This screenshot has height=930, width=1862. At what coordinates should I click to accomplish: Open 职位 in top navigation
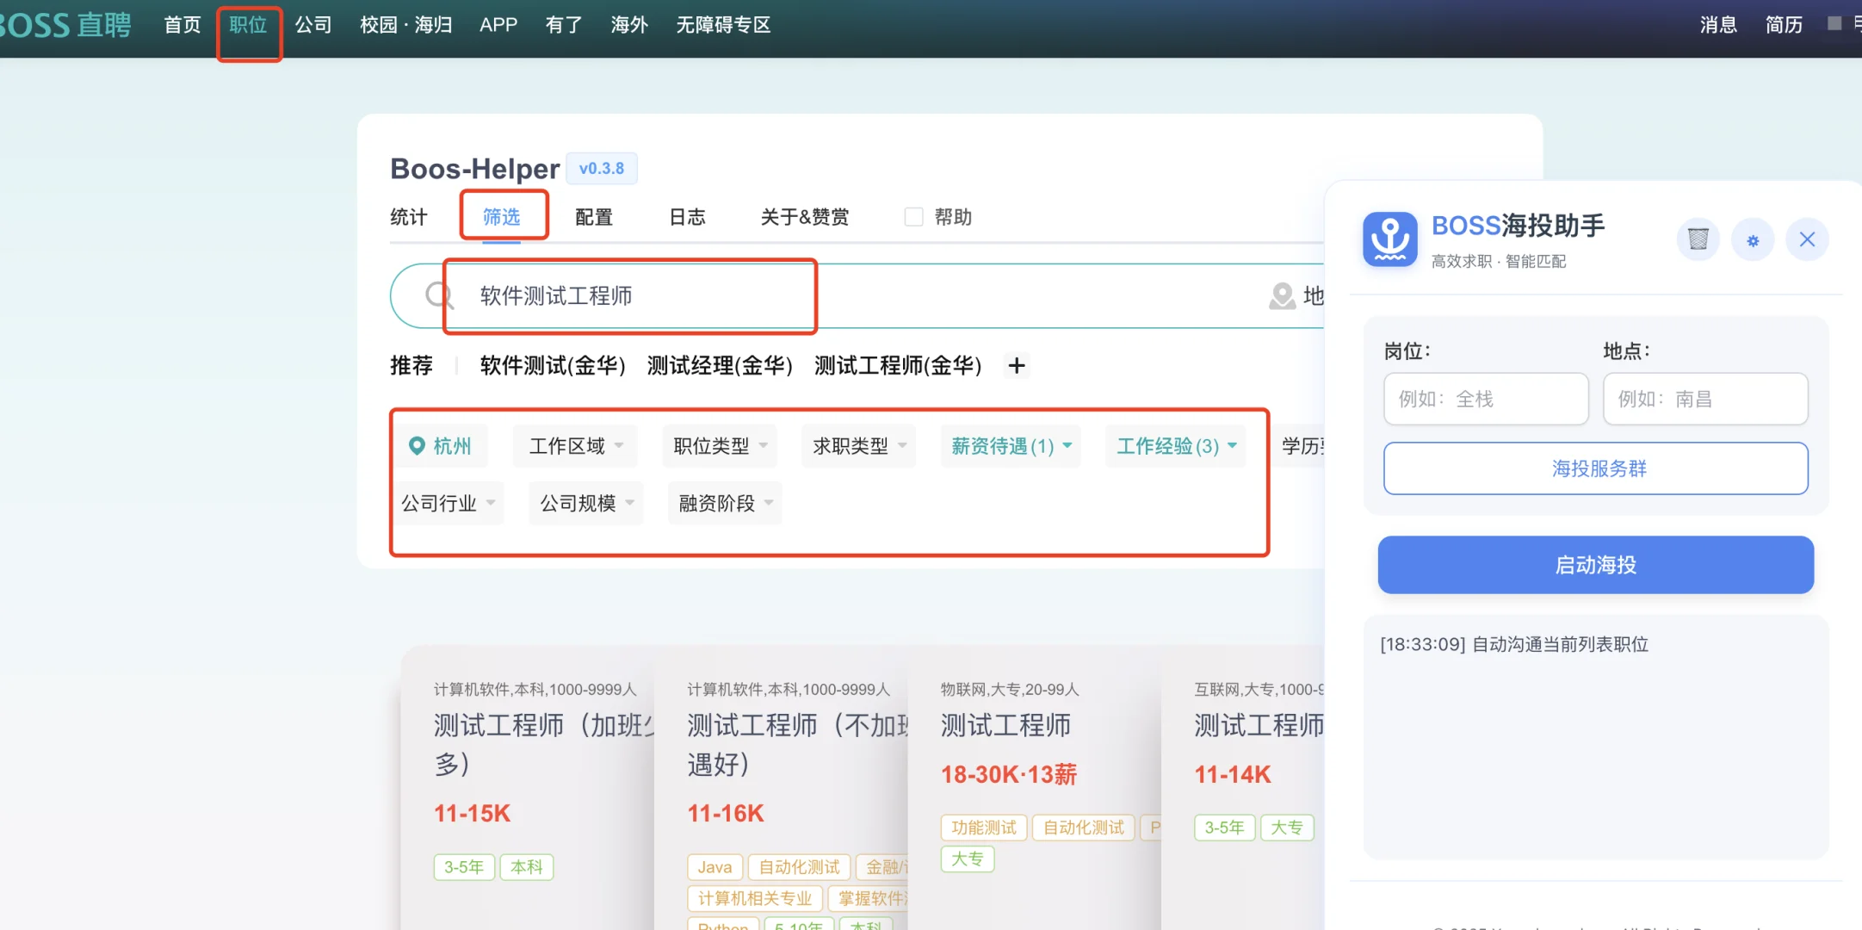(x=248, y=26)
